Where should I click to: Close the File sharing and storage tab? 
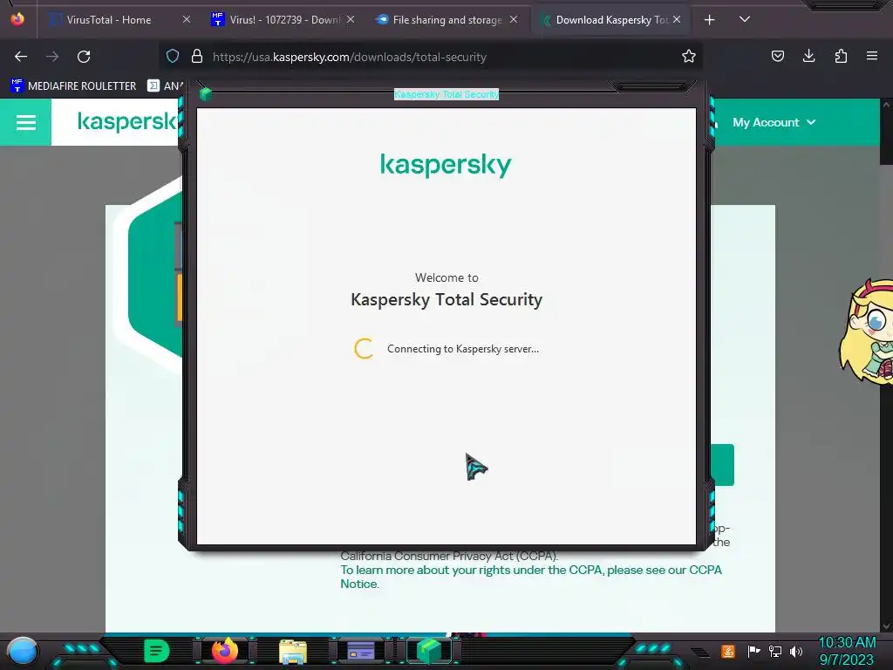pos(514,20)
